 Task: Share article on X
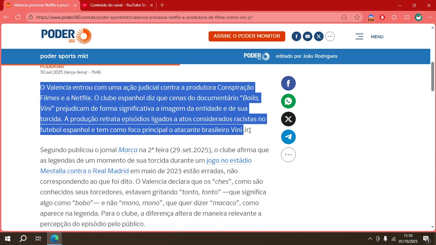point(288,119)
